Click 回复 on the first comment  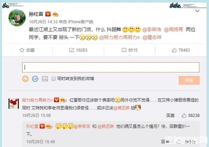pyautogui.click(x=170, y=115)
